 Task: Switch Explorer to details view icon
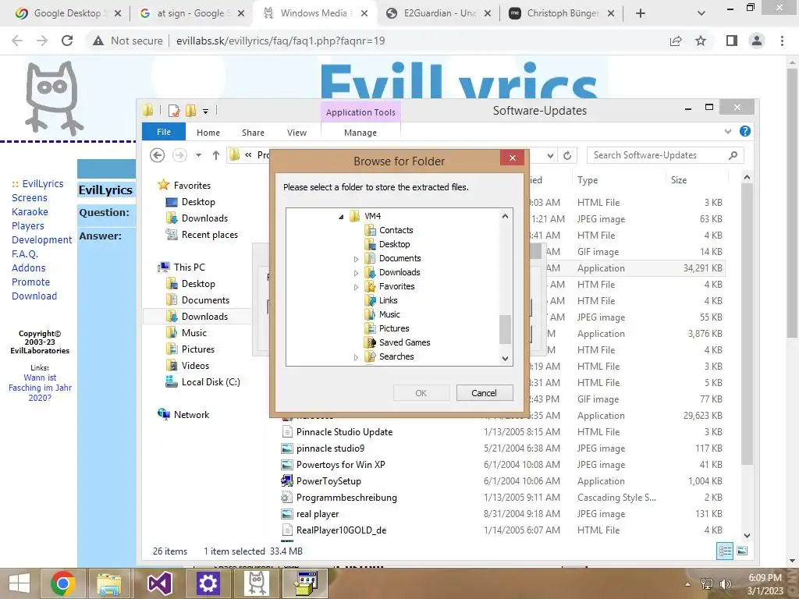[x=725, y=551]
